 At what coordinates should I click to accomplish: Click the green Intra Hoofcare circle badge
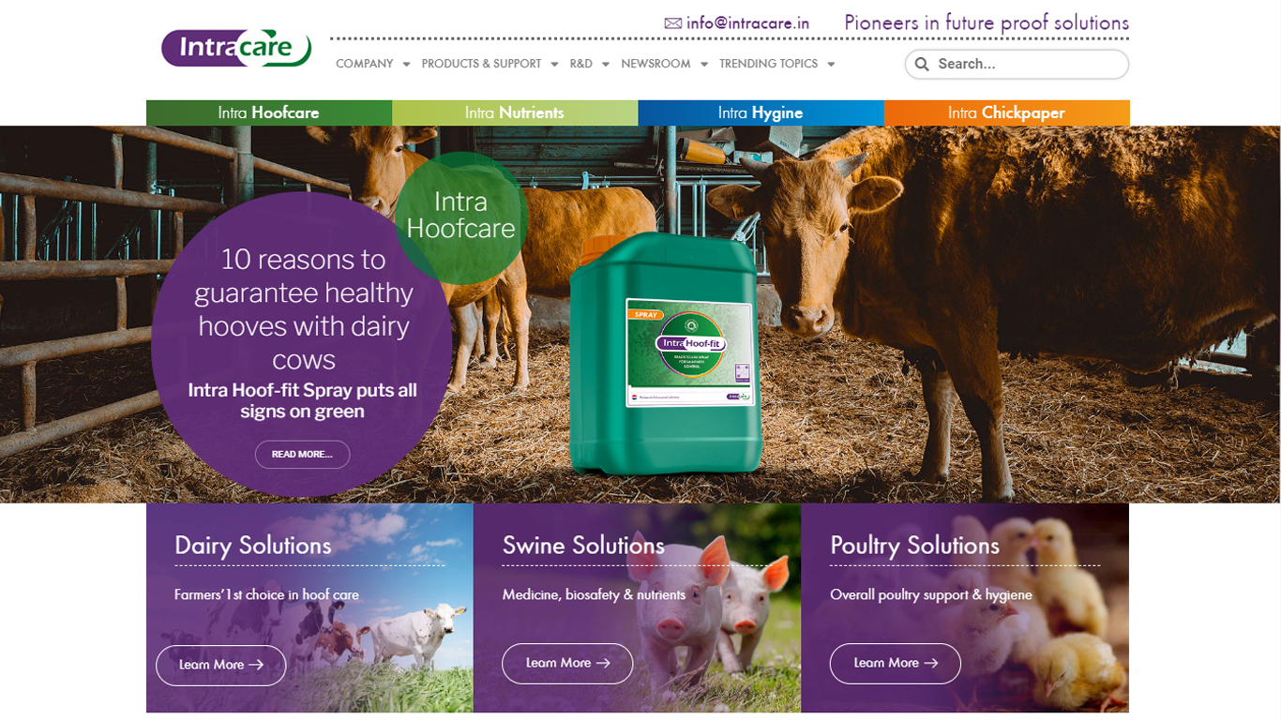pos(461,217)
